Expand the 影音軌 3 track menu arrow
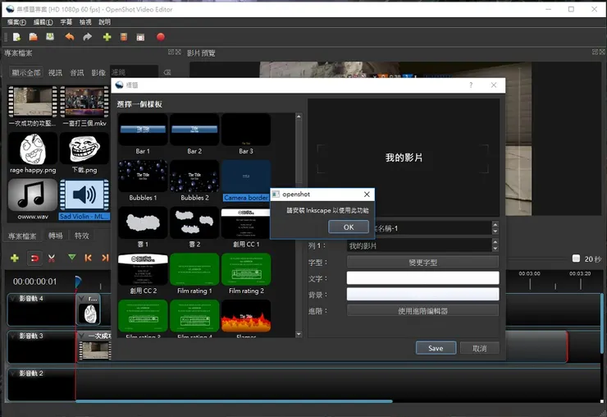This screenshot has width=607, height=417. point(14,336)
